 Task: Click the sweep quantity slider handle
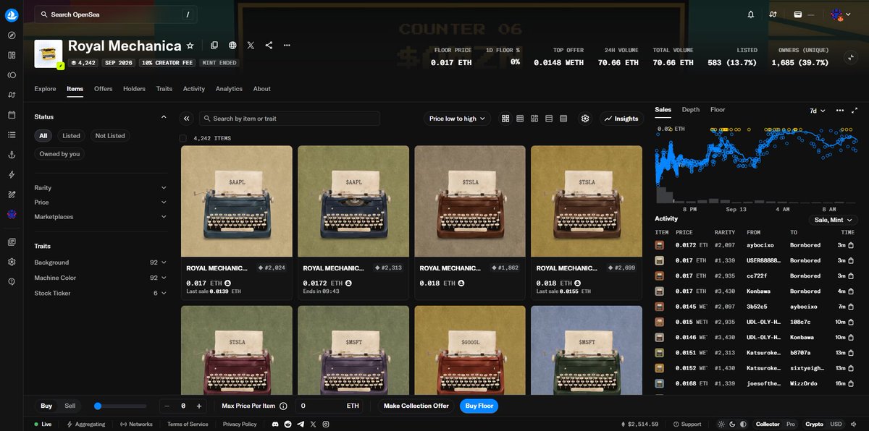[98, 406]
